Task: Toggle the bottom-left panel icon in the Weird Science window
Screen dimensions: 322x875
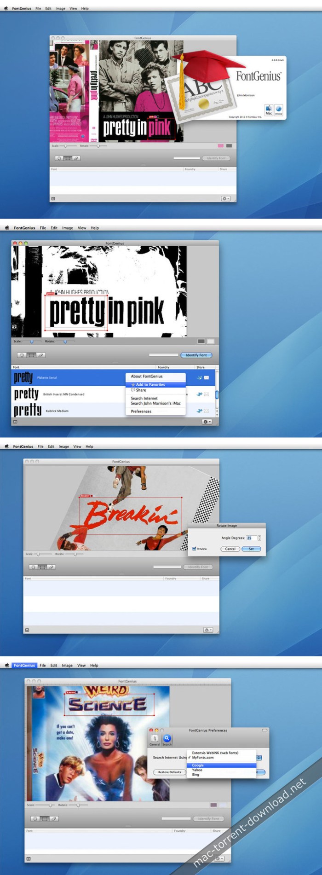Action: (29, 858)
